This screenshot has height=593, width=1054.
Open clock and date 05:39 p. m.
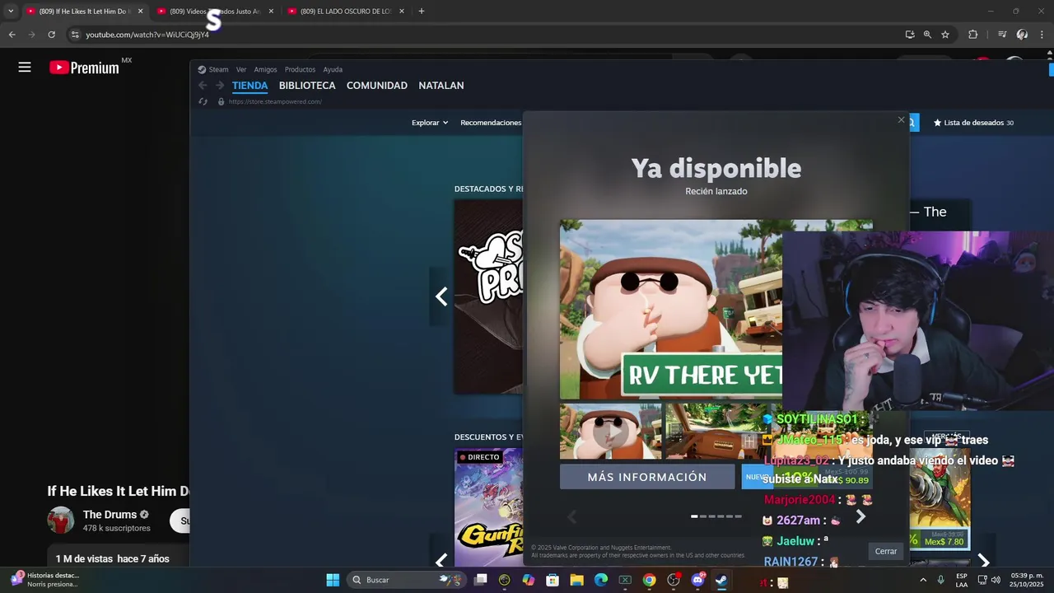(1027, 580)
